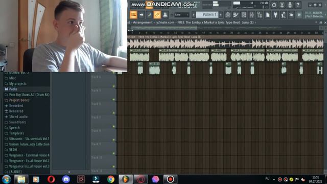Open help question mark icon
Viewport: 327px width, 184px height.
click(x=298, y=5)
